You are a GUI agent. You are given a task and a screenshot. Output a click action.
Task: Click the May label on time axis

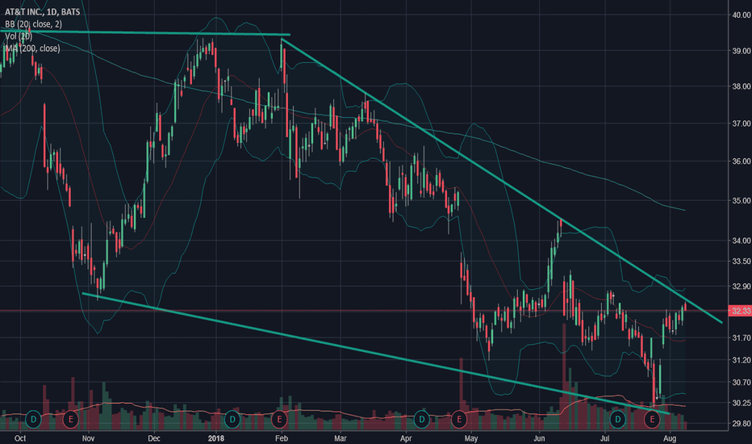tap(471, 438)
